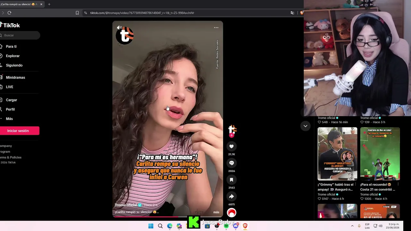Viewport: 411px width, 231px height.
Task: Open a new browser tab
Action: coord(49,4)
